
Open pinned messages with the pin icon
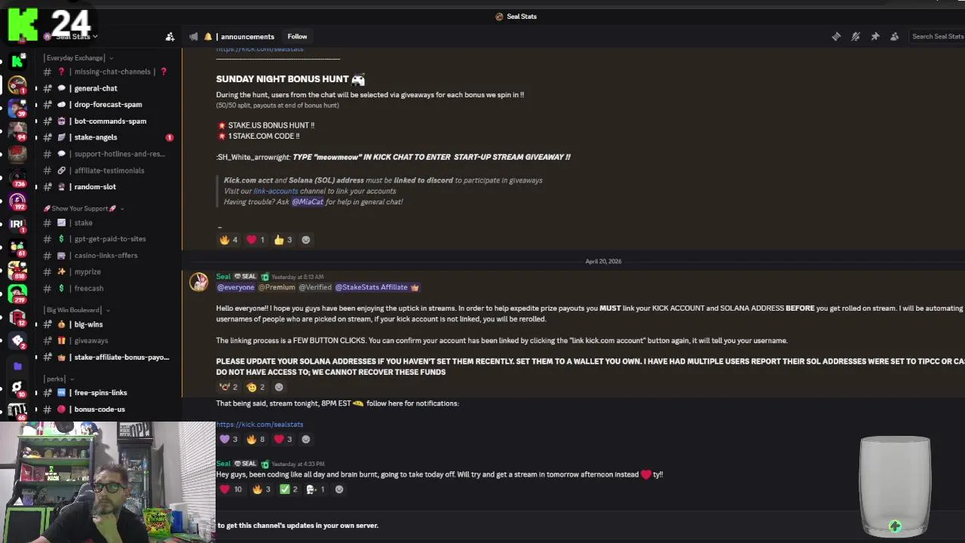875,36
